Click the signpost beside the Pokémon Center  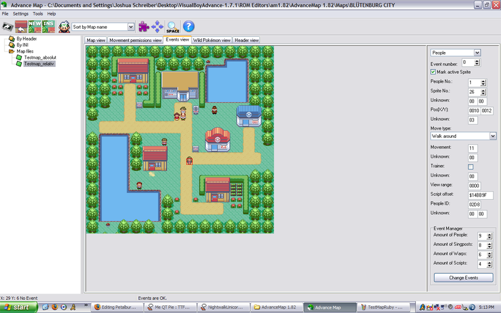pos(195,149)
